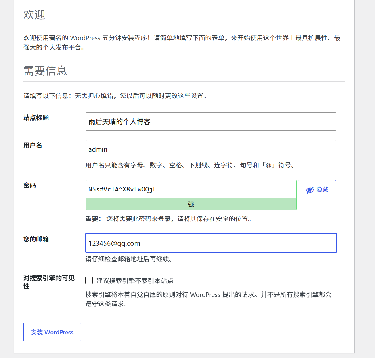The width and height of the screenshot is (375, 358).
Task: Install WordPress with the 安装 WordPress button
Action: (x=52, y=332)
